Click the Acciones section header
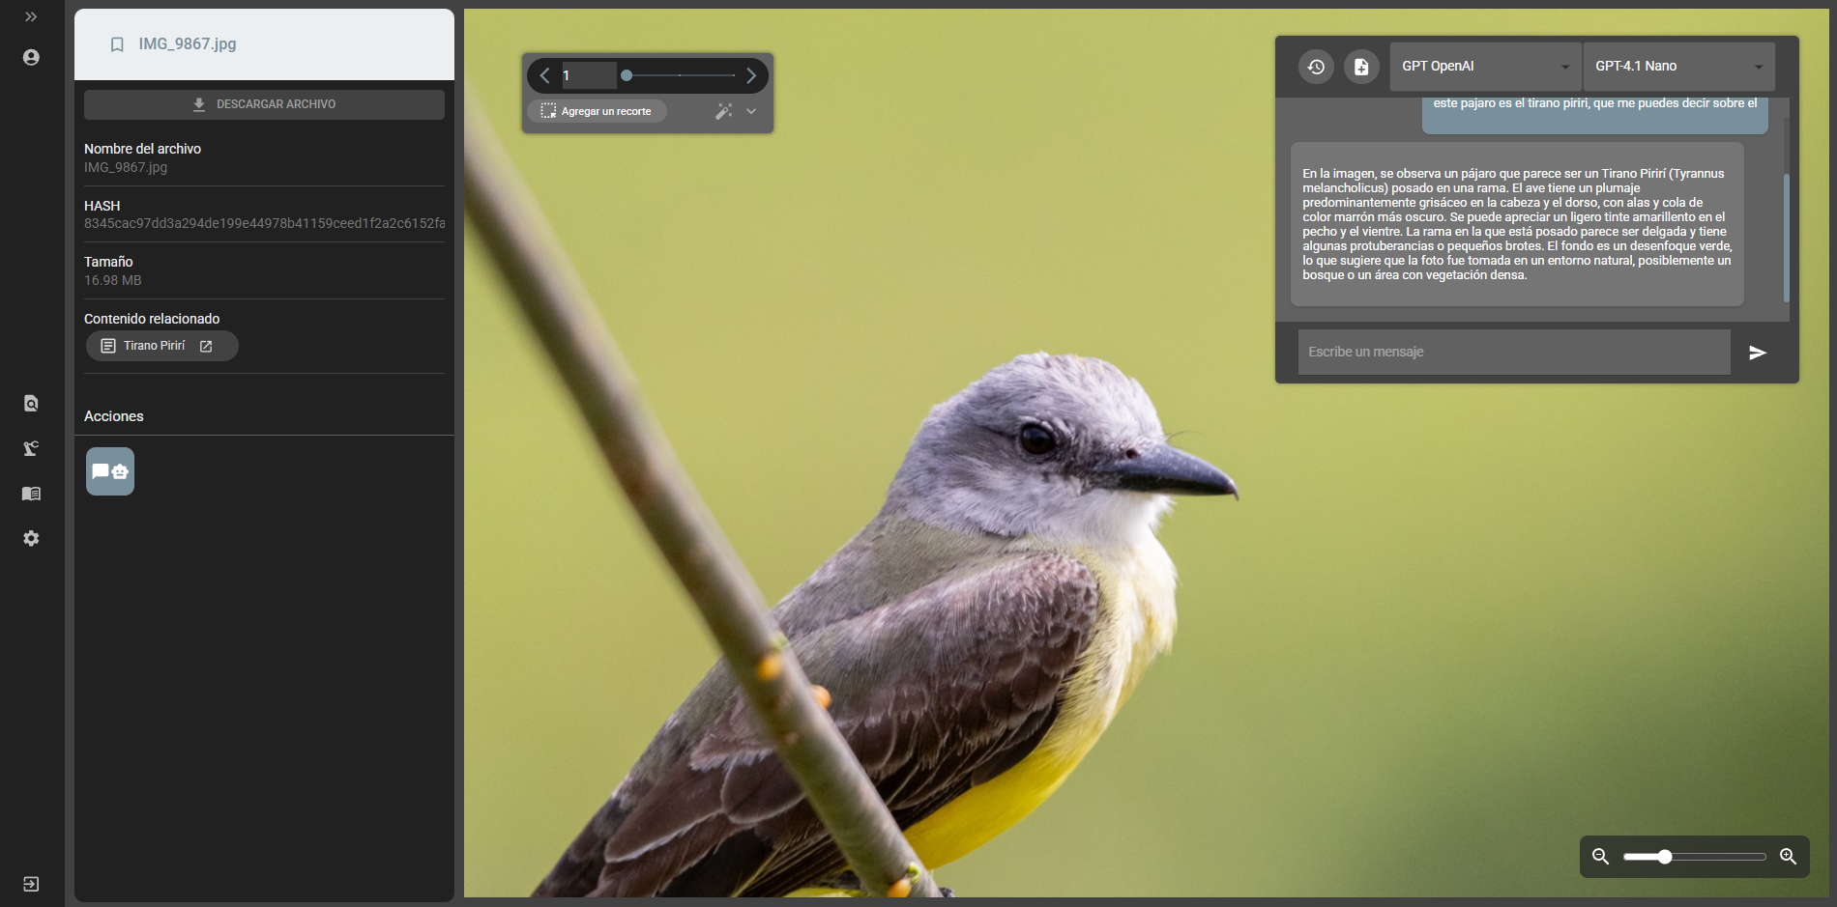This screenshot has width=1837, height=907. (114, 416)
